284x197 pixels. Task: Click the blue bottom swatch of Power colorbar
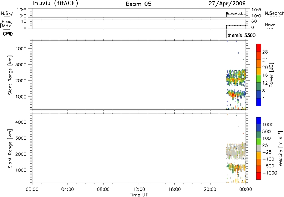coord(259,102)
